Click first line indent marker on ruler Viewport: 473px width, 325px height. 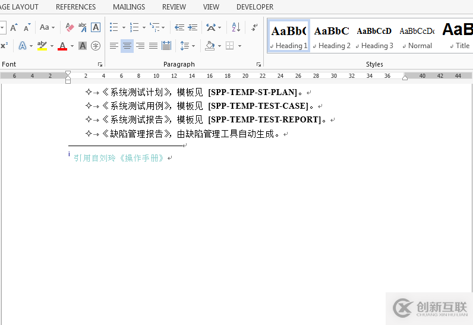(68, 73)
